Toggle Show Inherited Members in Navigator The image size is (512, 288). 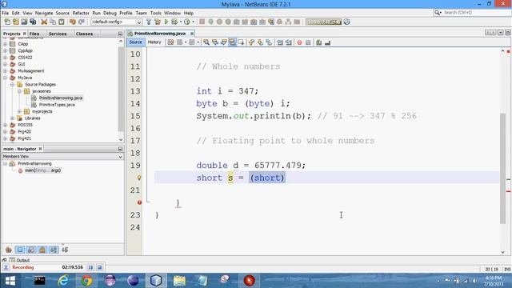[x=9, y=250]
